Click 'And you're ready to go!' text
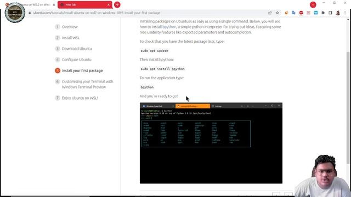The height and width of the screenshot is (197, 351). 158,96
